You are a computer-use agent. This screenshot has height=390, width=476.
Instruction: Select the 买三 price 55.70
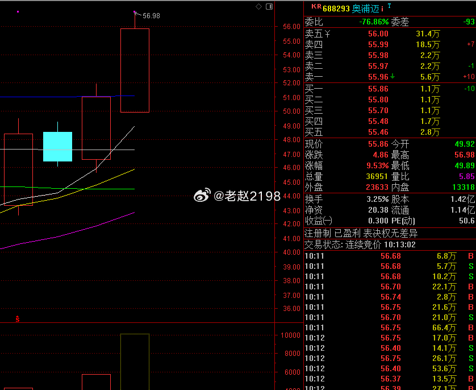point(378,110)
